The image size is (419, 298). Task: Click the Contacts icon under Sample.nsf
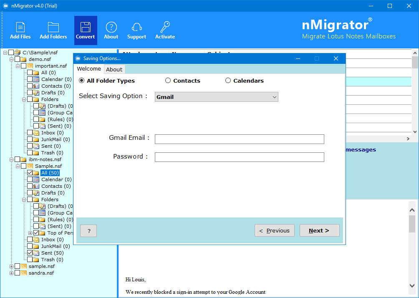click(36, 186)
